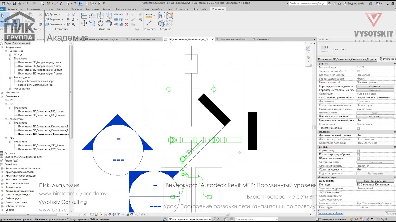Toggle the 'Обрезать аннотации' checkbox
This screenshot has height=222, width=396.
pos(358,158)
